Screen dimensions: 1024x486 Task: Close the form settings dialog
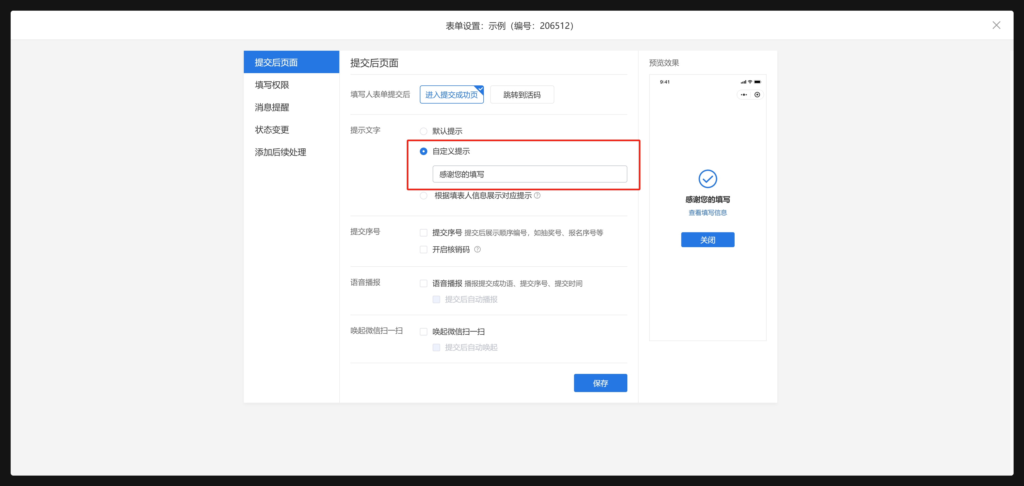[996, 25]
